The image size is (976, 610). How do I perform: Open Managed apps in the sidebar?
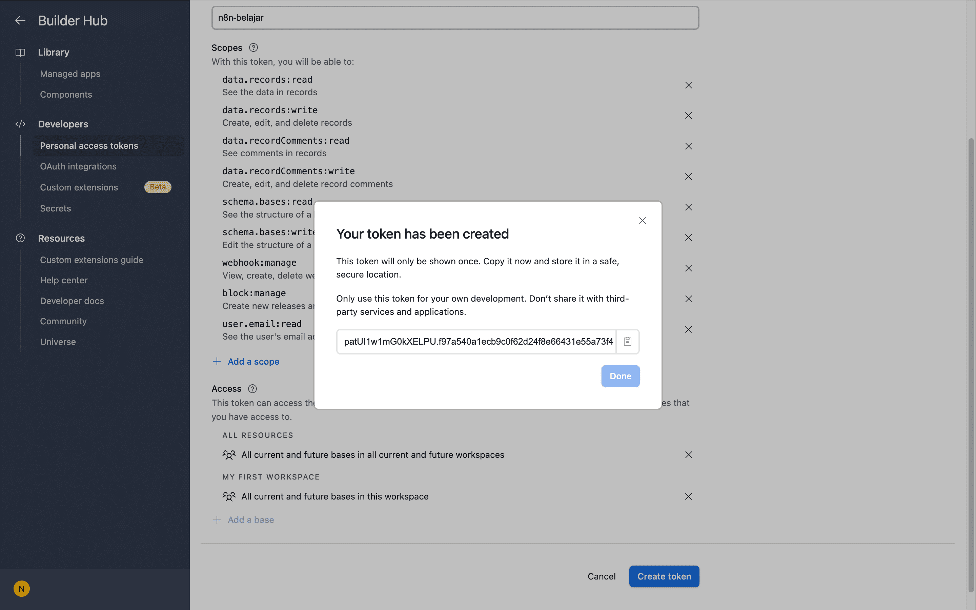pos(70,74)
